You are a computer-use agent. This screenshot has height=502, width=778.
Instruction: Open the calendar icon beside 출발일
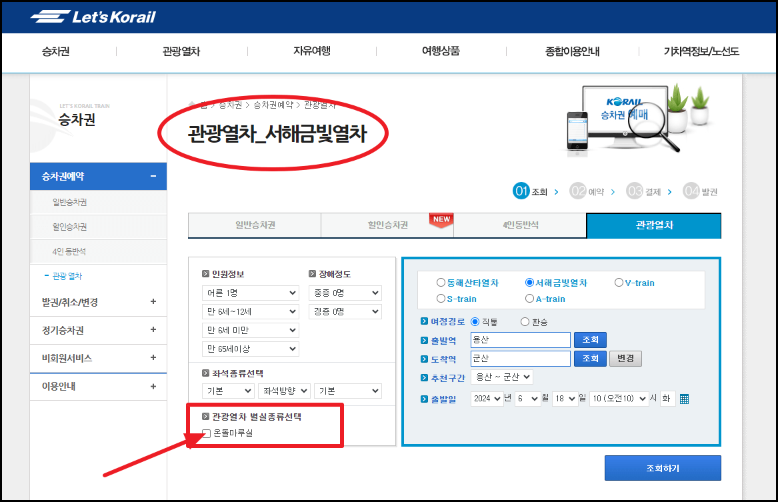tap(683, 399)
